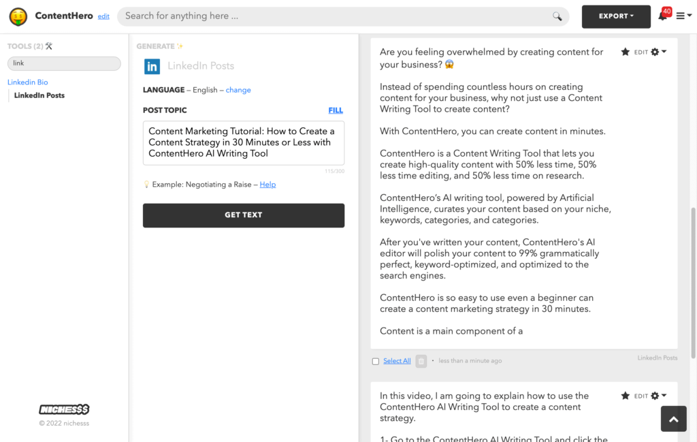This screenshot has width=697, height=442.
Task: Focus the 'Search for anything here' field
Action: 343,16
